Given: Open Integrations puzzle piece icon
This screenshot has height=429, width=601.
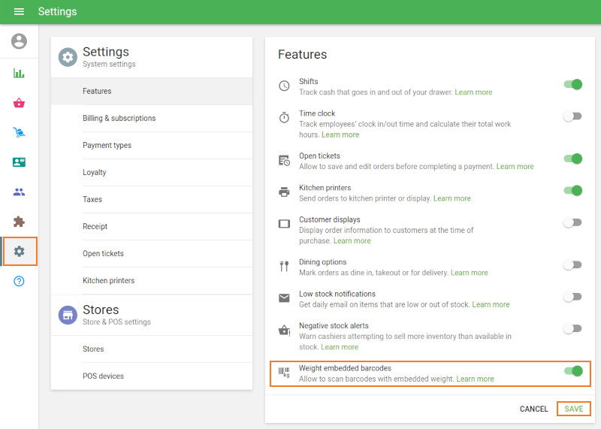Looking at the screenshot, I should pos(19,222).
